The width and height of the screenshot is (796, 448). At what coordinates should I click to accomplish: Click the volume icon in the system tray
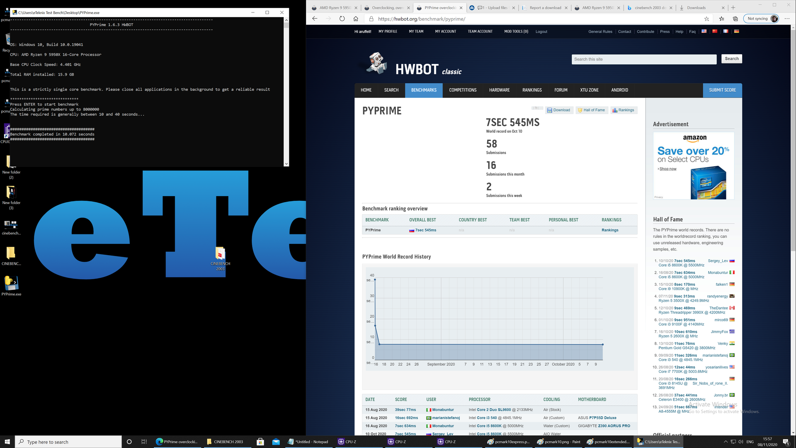click(741, 442)
